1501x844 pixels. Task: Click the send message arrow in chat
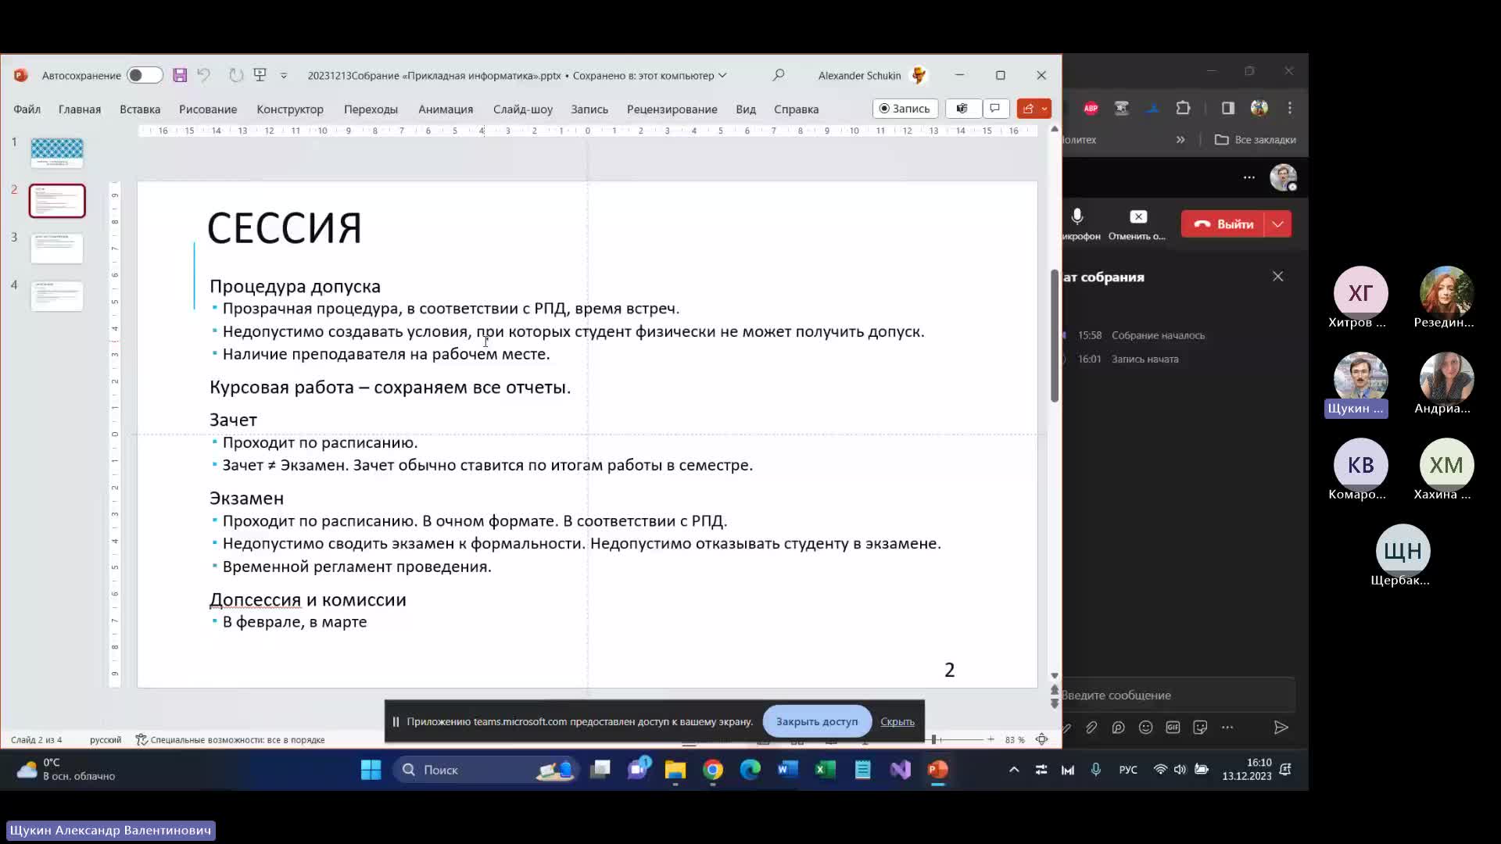pos(1281,728)
